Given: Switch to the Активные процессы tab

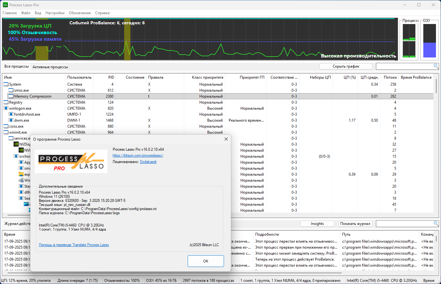Looking at the screenshot, I should [50, 67].
